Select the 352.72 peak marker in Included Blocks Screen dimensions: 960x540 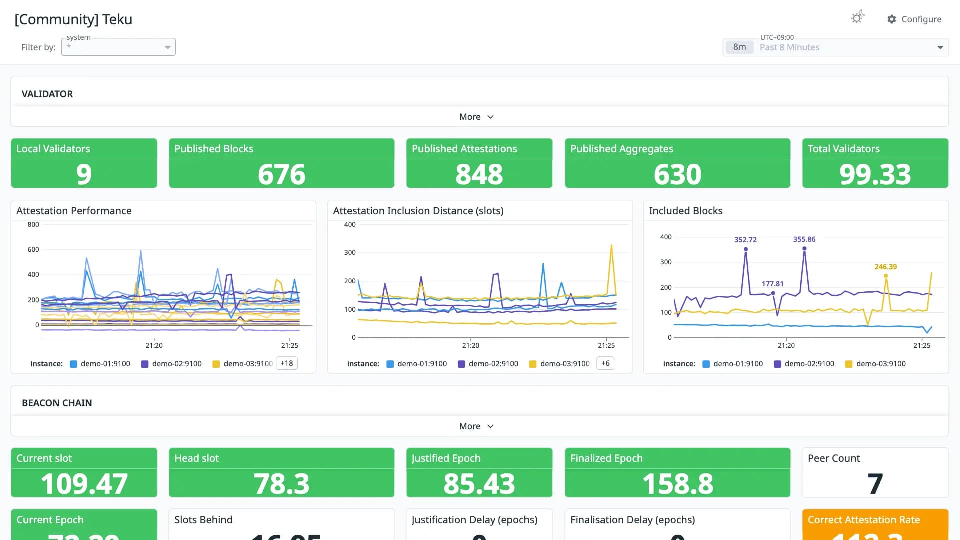pos(746,249)
